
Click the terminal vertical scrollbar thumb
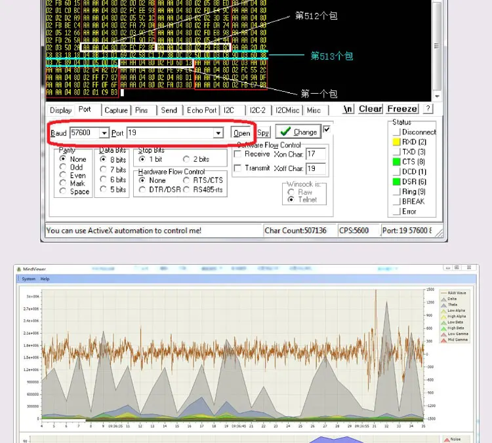[437, 46]
